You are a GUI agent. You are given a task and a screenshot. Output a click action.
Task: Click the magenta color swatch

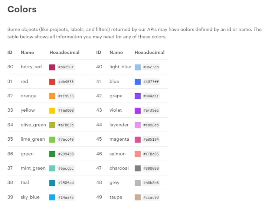pyautogui.click(x=138, y=140)
